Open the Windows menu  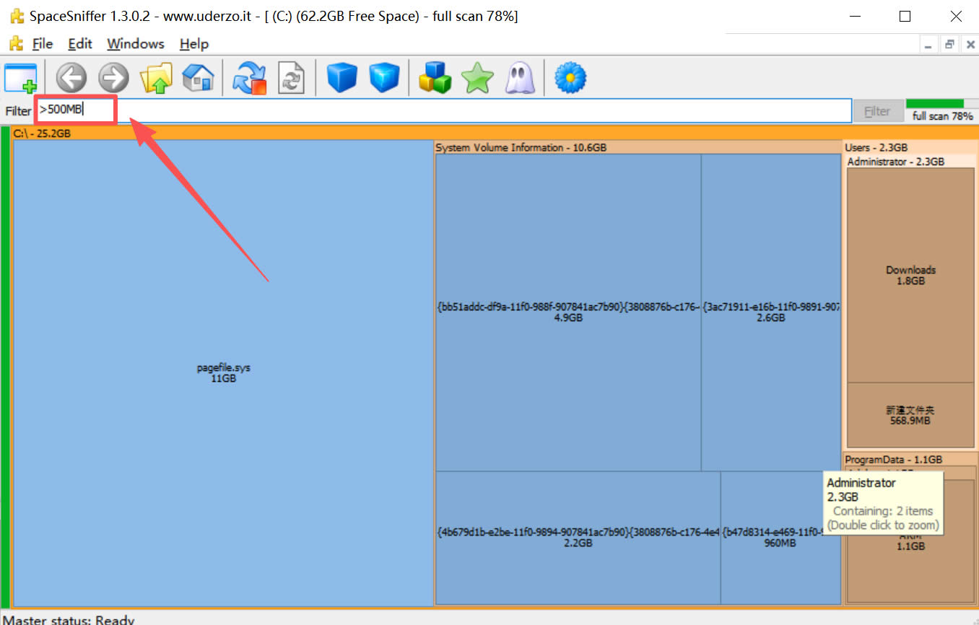click(x=135, y=44)
